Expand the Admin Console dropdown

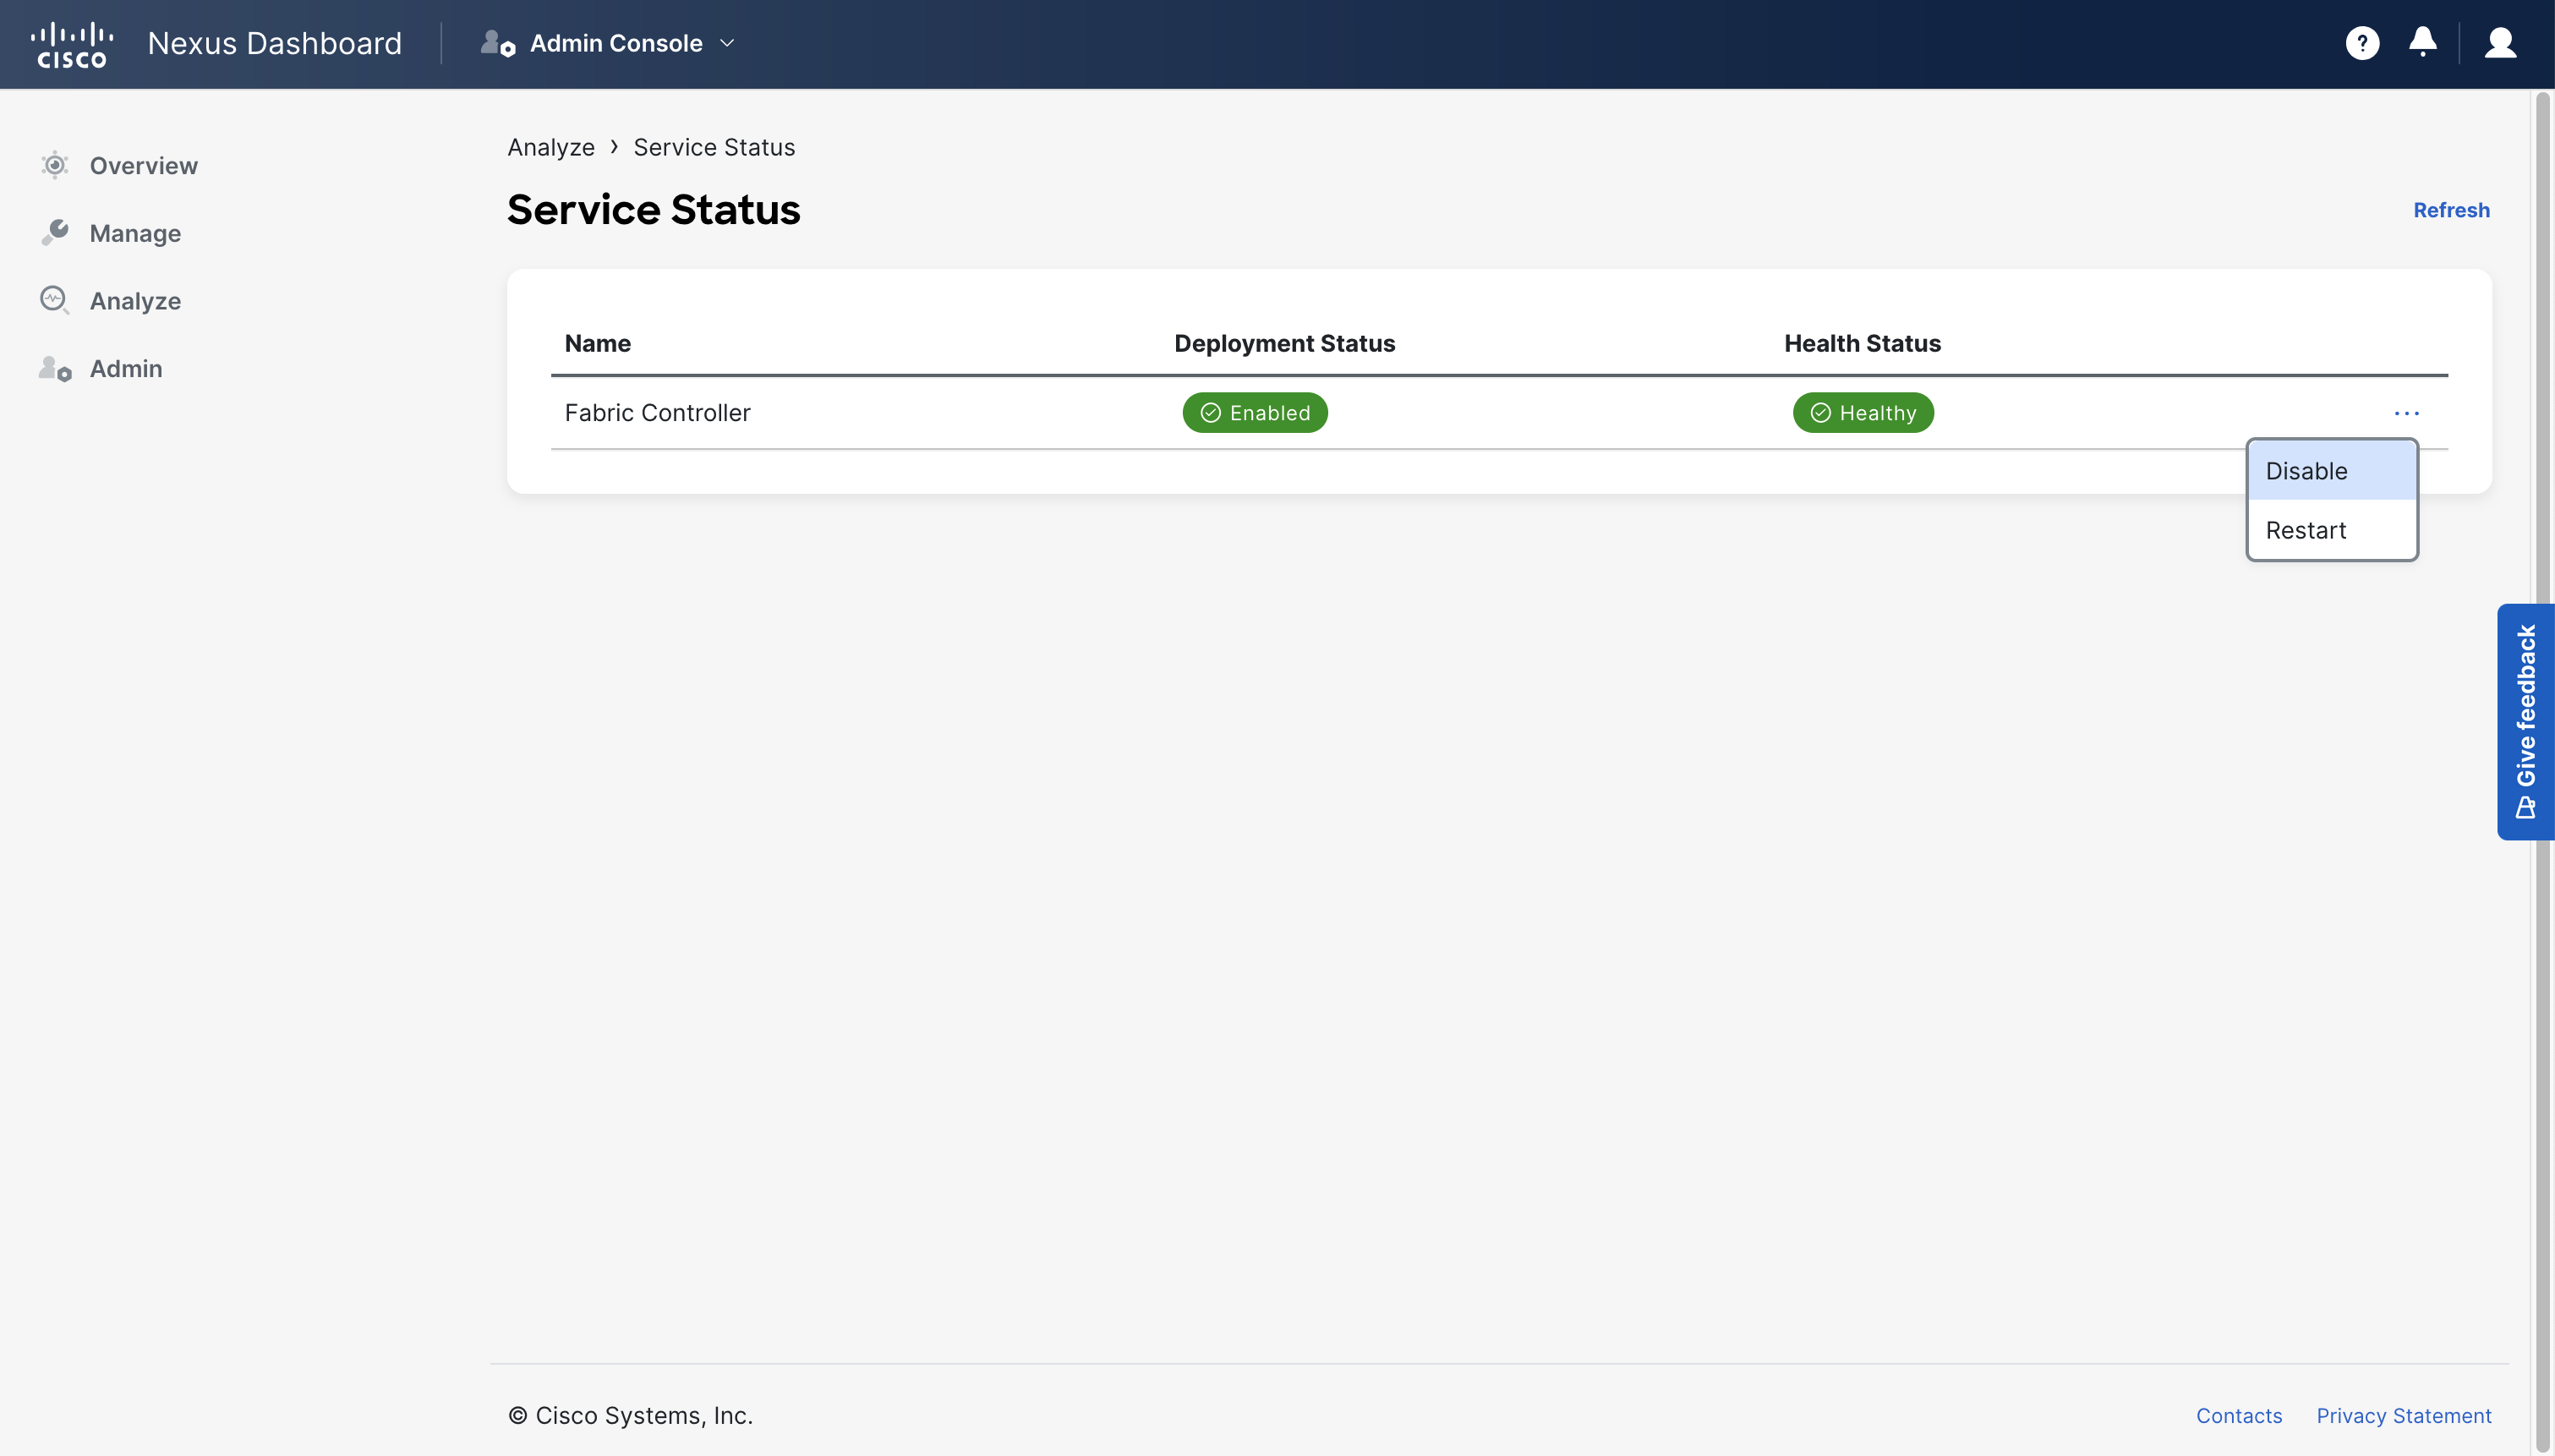point(727,43)
